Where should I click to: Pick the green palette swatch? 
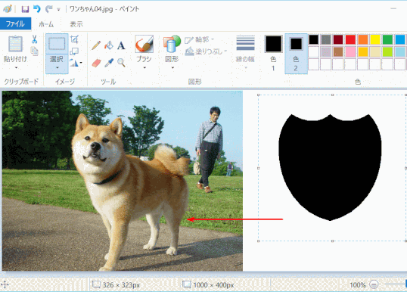pos(387,39)
